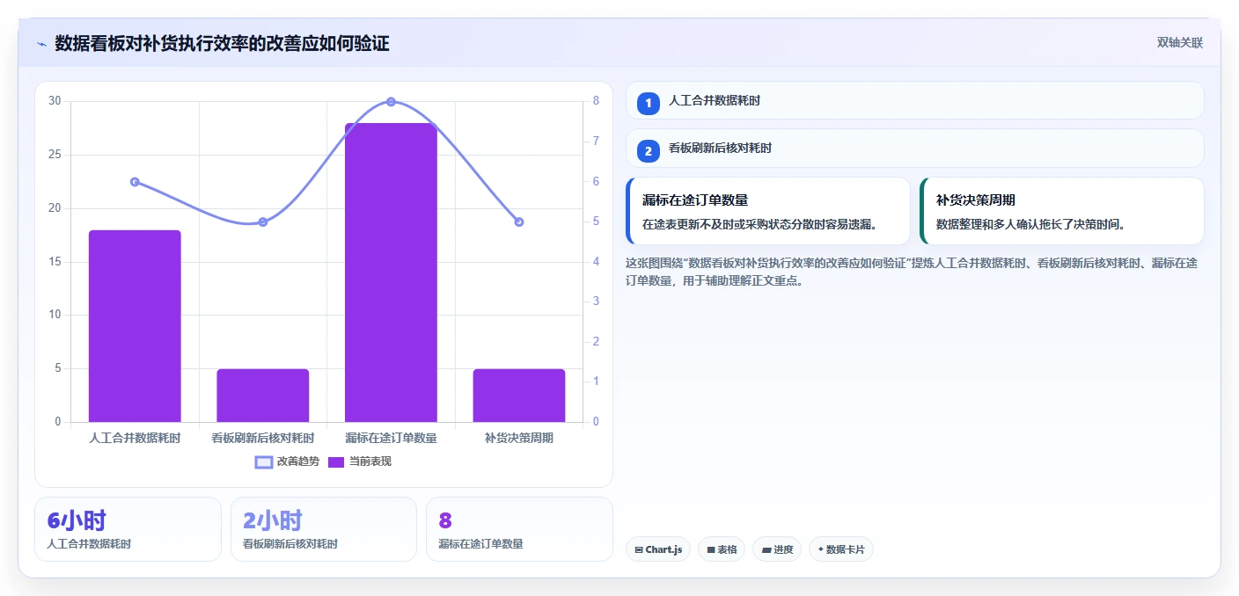The width and height of the screenshot is (1239, 596).
Task: Click x-axis label 人工合并数据耗时
Action: tap(135, 438)
